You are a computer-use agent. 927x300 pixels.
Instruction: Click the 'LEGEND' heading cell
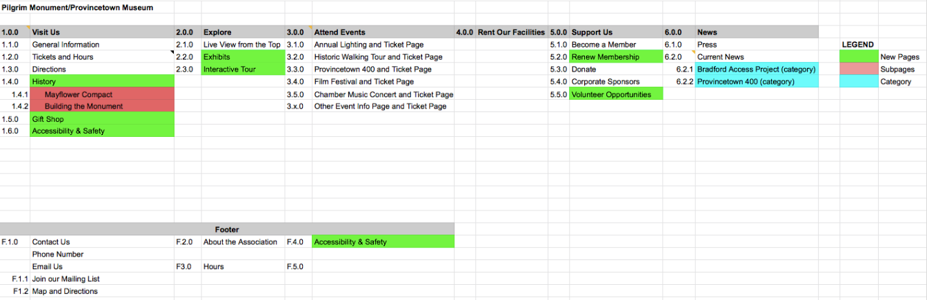coord(859,45)
